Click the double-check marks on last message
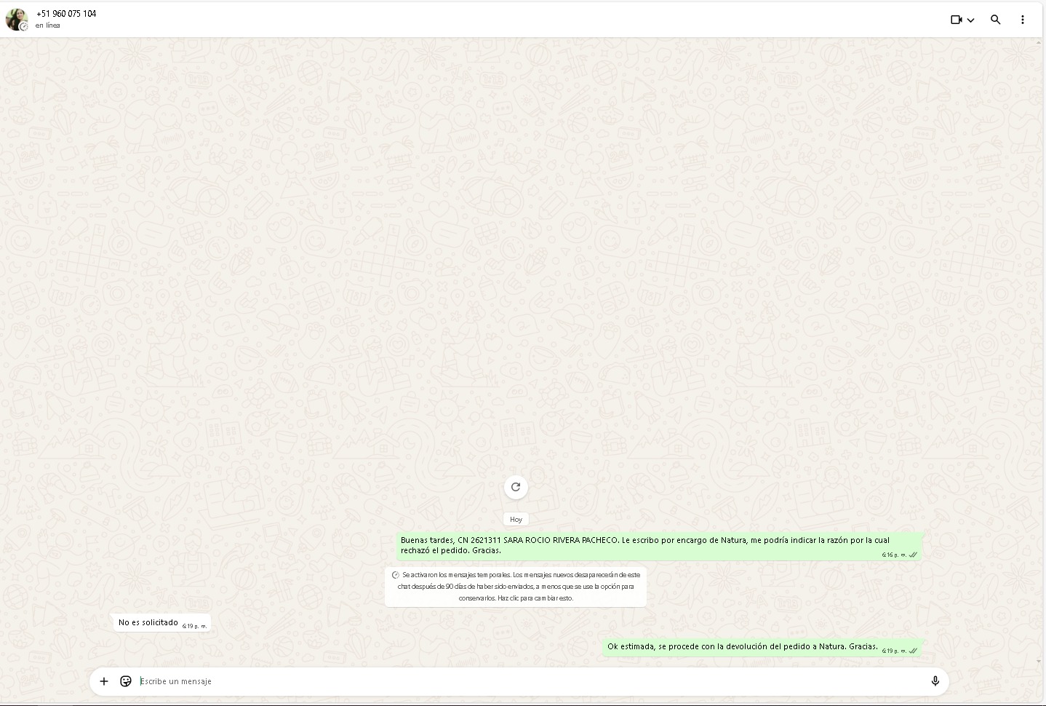Image resolution: width=1046 pixels, height=706 pixels. (x=913, y=651)
